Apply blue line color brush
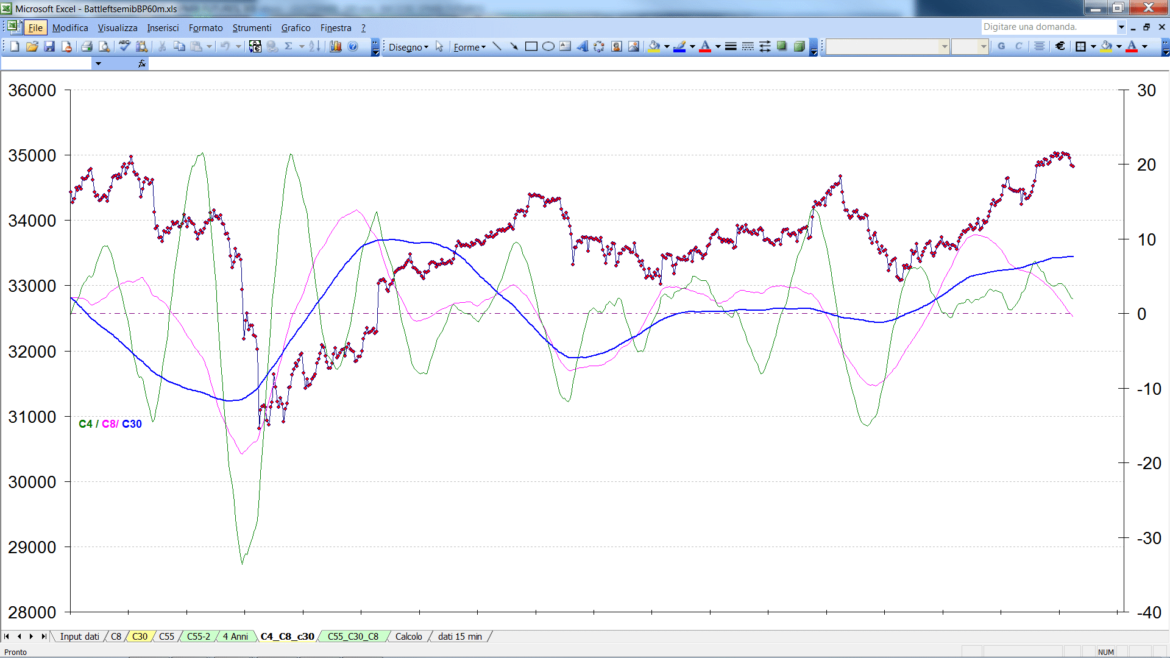This screenshot has height=658, width=1170. coord(680,46)
